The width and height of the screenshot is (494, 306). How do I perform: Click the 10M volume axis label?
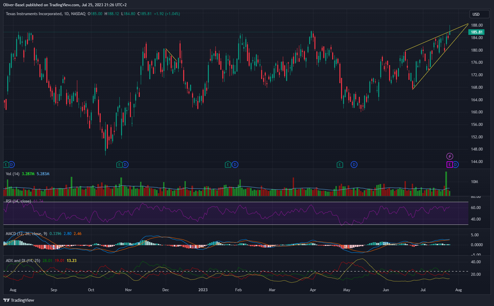[x=474, y=182]
